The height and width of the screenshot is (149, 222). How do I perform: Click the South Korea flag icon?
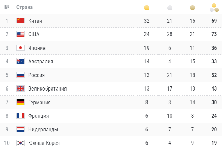point(20,143)
